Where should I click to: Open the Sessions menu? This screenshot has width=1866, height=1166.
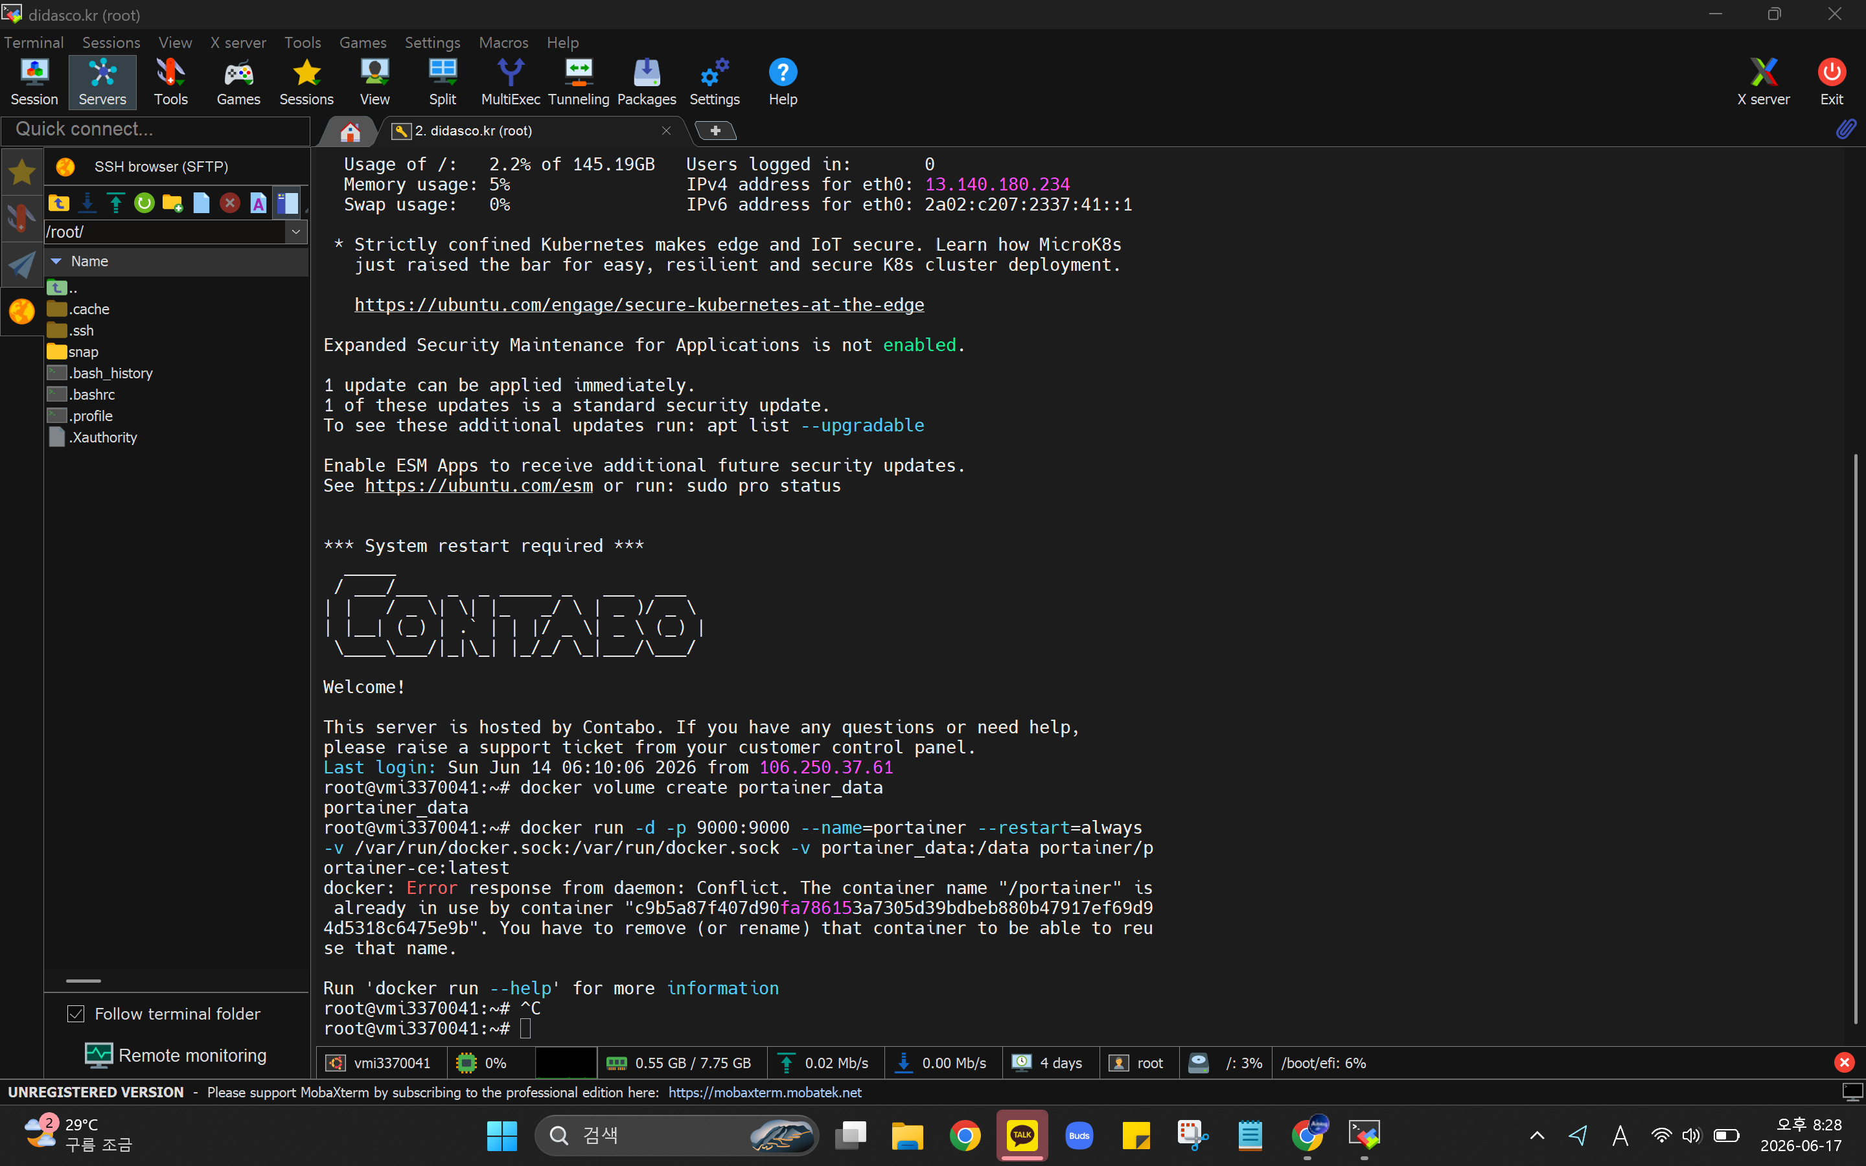(x=111, y=42)
